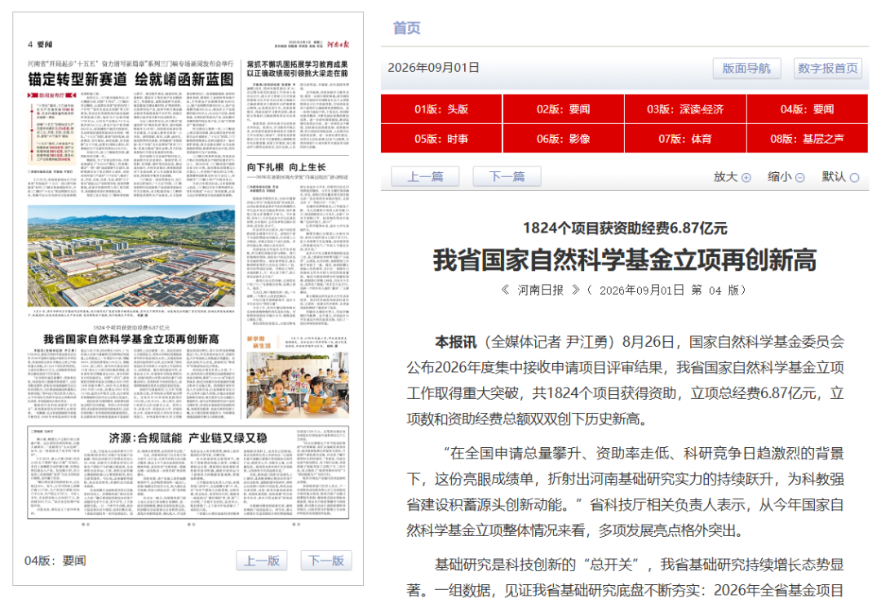Go to next article with 下一篇
Image resolution: width=881 pixels, height=603 pixels.
pyautogui.click(x=507, y=176)
